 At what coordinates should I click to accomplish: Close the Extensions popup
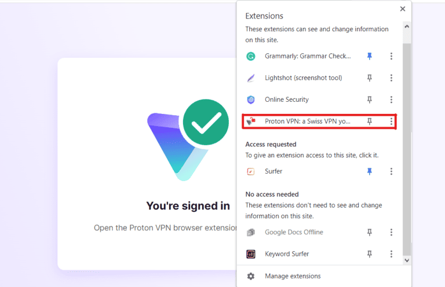(403, 9)
